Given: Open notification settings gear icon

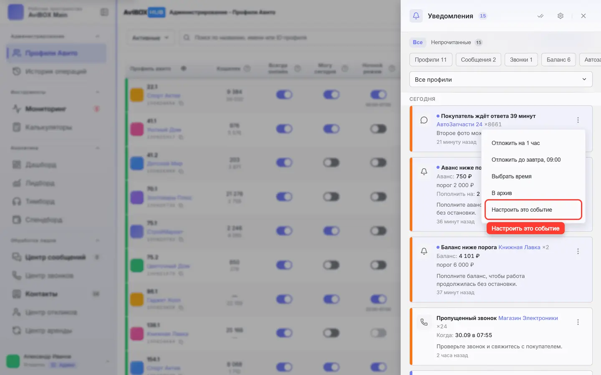Looking at the screenshot, I should tap(561, 16).
